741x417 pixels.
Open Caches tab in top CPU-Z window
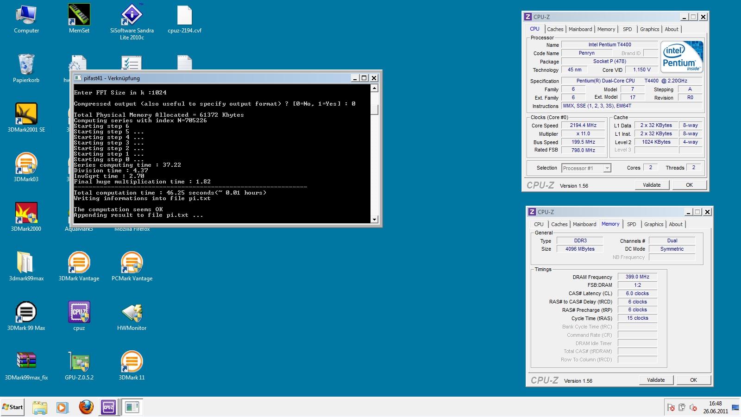pyautogui.click(x=555, y=29)
